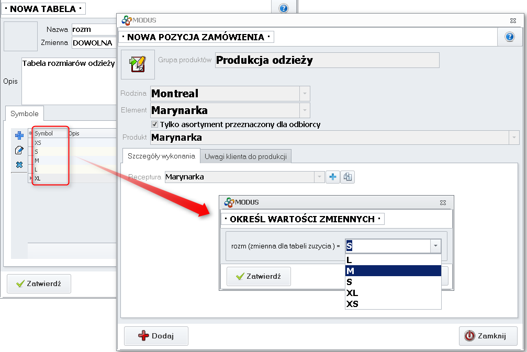Add a new symbol row using the plus icon
Viewport: 527px width, 352px height.
coord(19,135)
